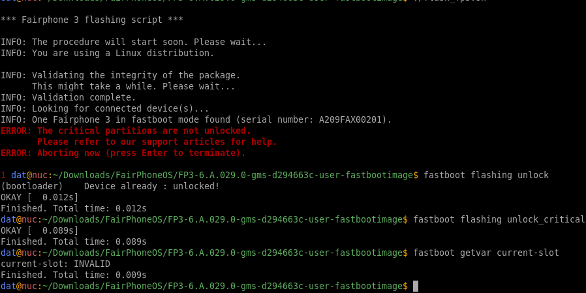Click the 'current-slot: INVALID' output line

(x=55, y=264)
